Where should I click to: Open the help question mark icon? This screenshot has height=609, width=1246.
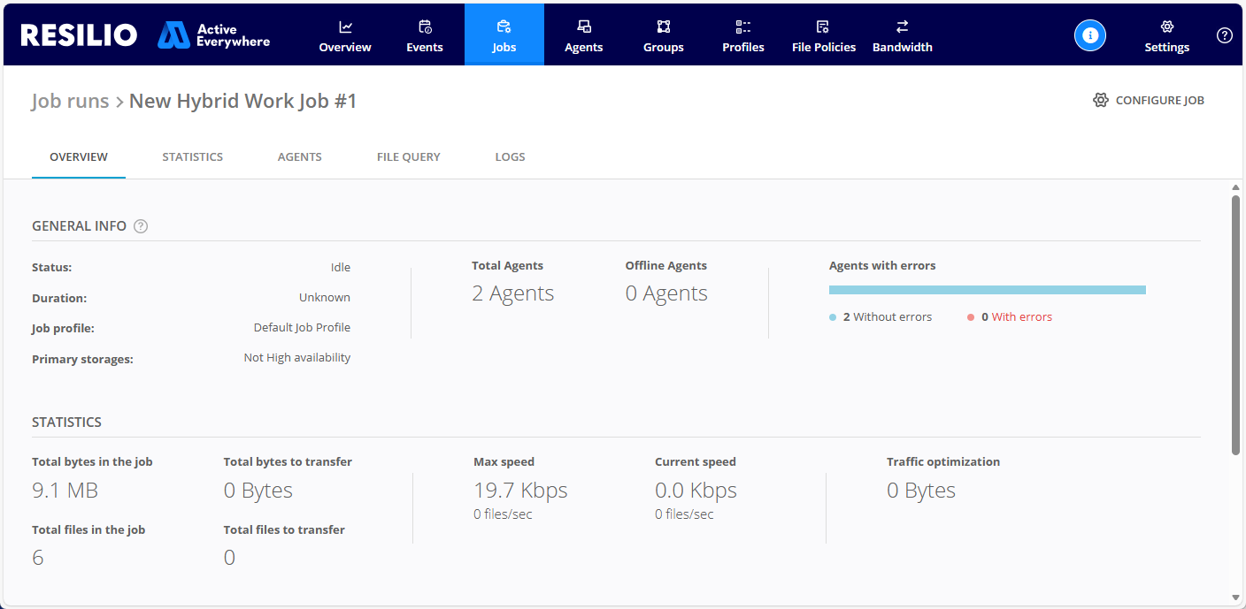[1225, 35]
